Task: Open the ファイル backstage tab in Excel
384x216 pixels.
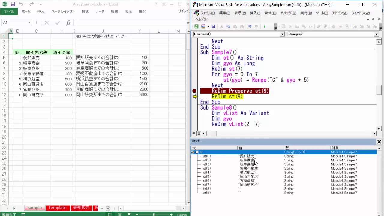Action: point(9,11)
